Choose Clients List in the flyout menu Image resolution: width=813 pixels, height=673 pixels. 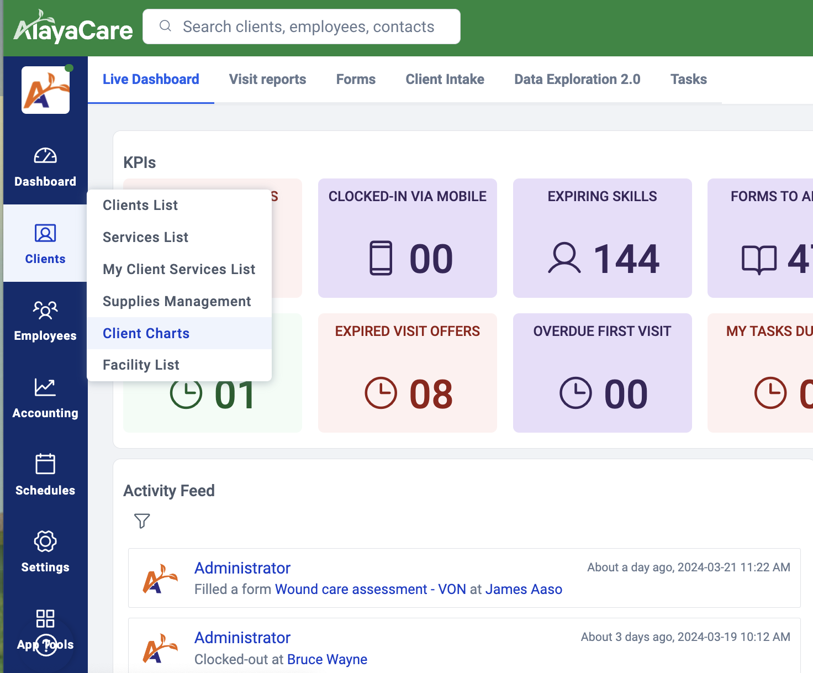coord(140,205)
